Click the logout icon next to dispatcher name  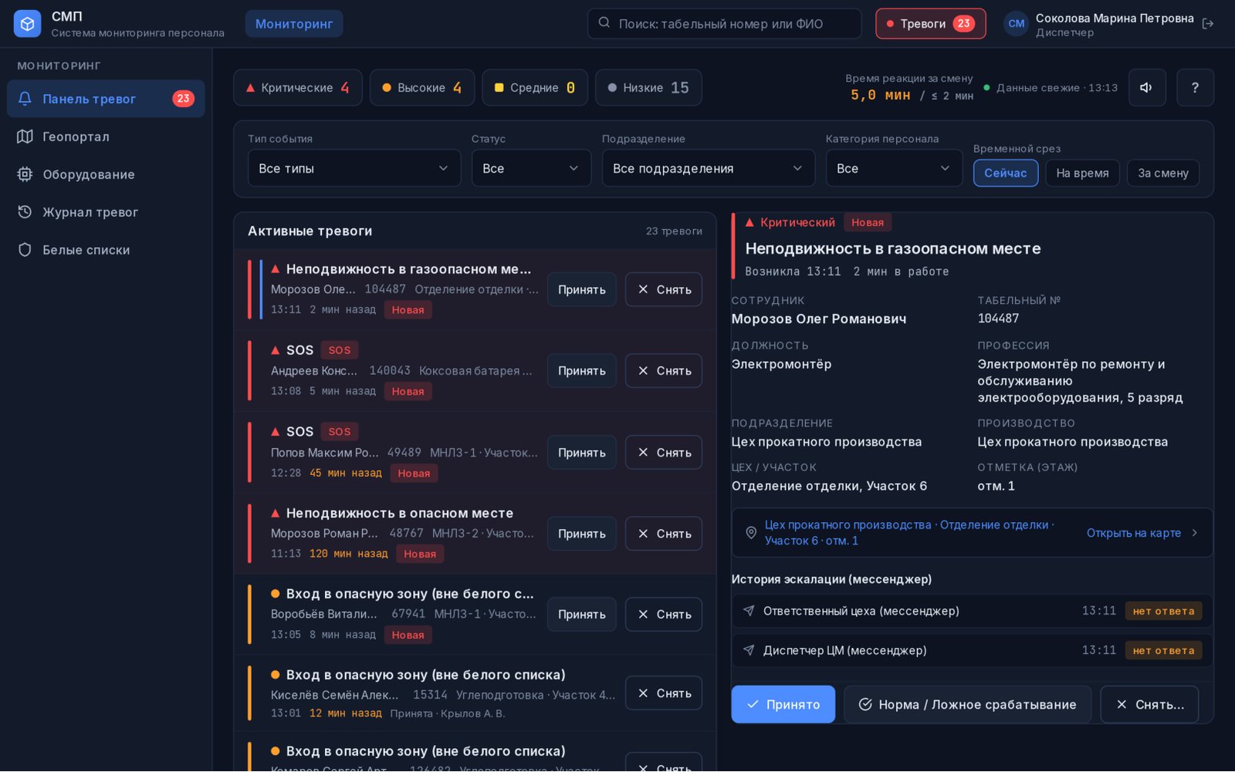[x=1208, y=24]
